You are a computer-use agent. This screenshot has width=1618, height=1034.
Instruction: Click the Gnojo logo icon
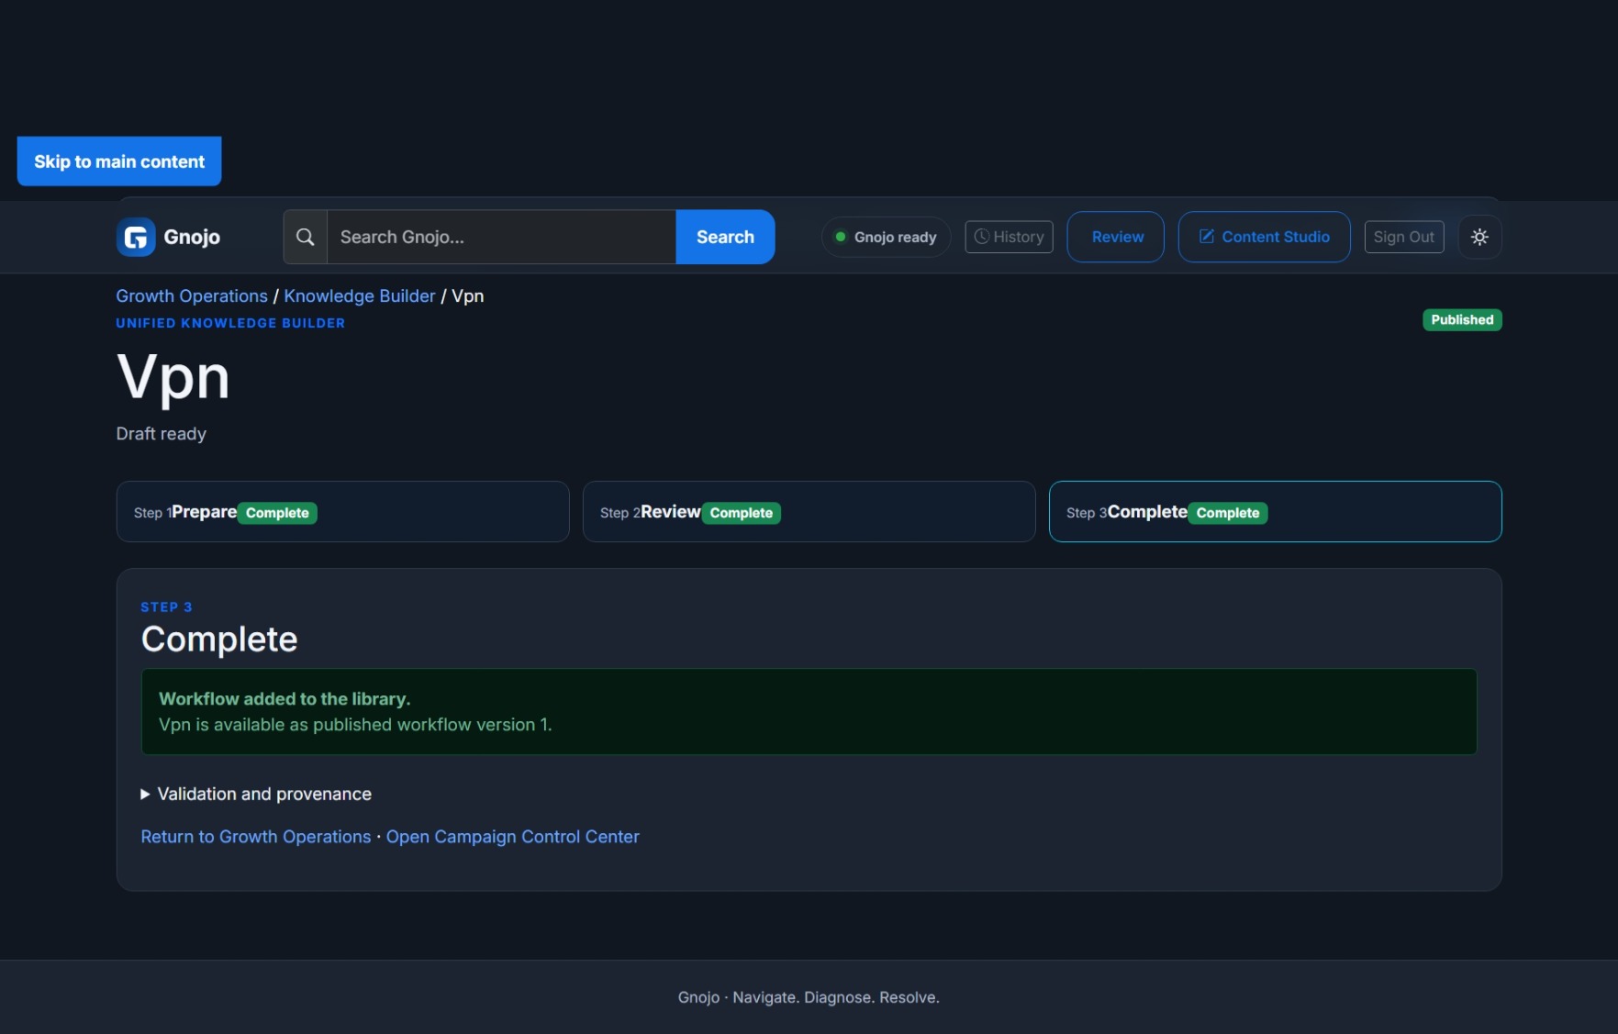(136, 237)
